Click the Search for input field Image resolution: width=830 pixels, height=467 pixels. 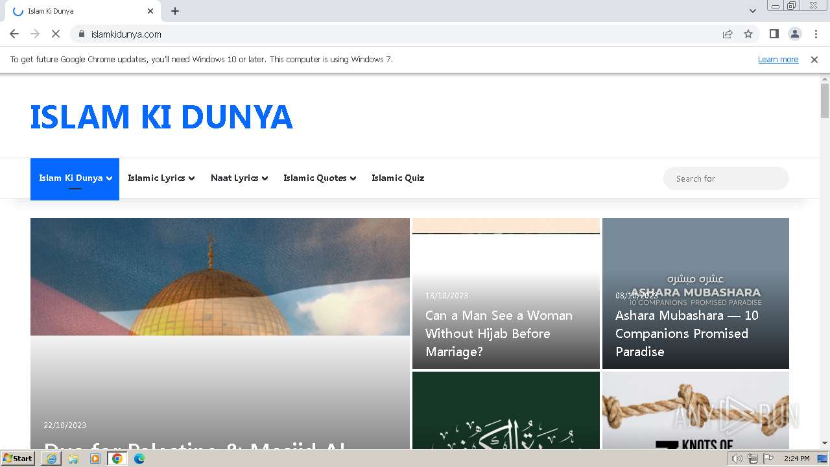point(726,178)
